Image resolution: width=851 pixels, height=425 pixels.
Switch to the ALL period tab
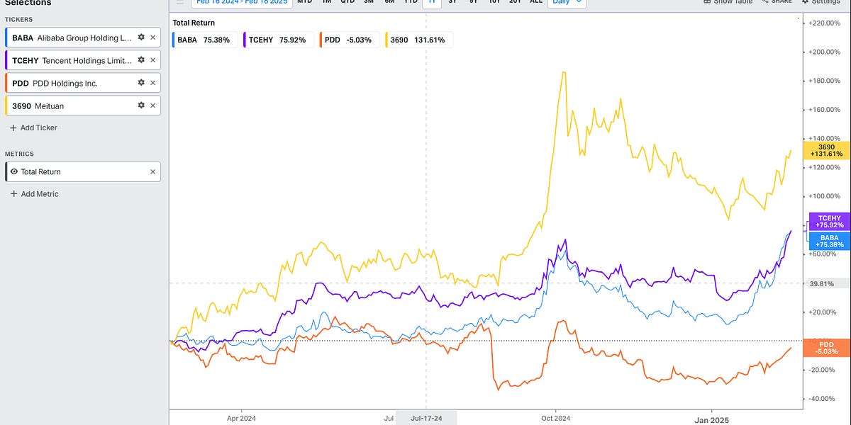[x=535, y=2]
